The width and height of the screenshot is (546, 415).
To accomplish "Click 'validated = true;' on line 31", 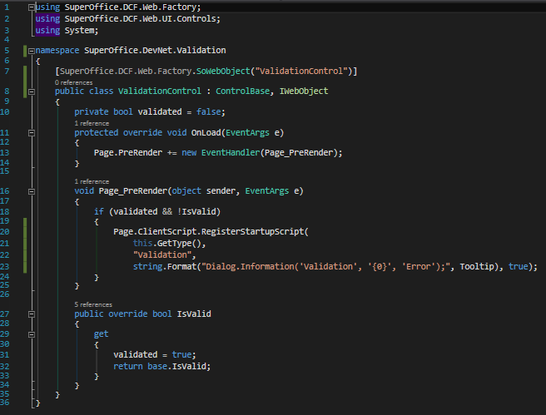I will tap(155, 355).
